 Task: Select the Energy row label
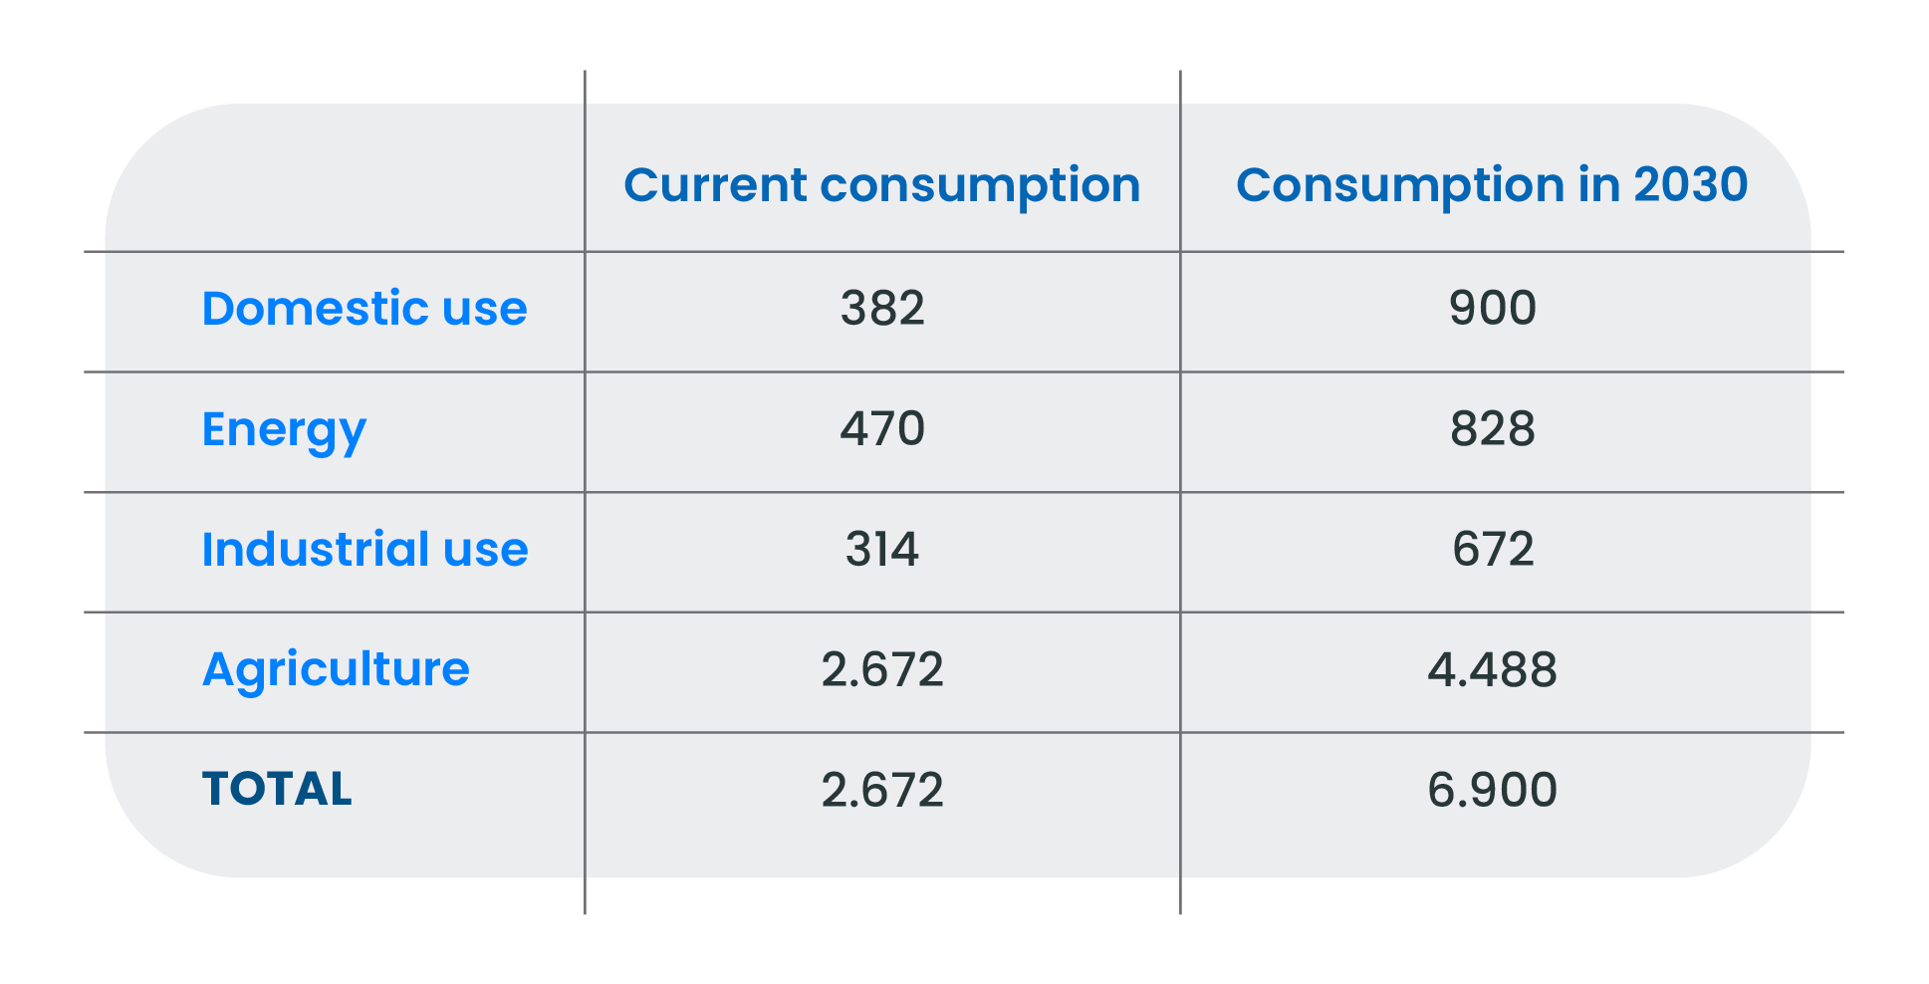tap(284, 430)
